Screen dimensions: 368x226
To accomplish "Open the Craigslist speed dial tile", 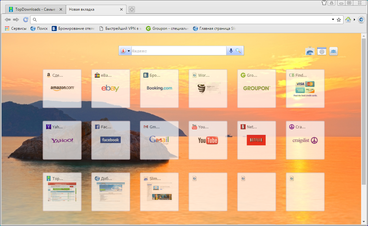I will 305,140.
